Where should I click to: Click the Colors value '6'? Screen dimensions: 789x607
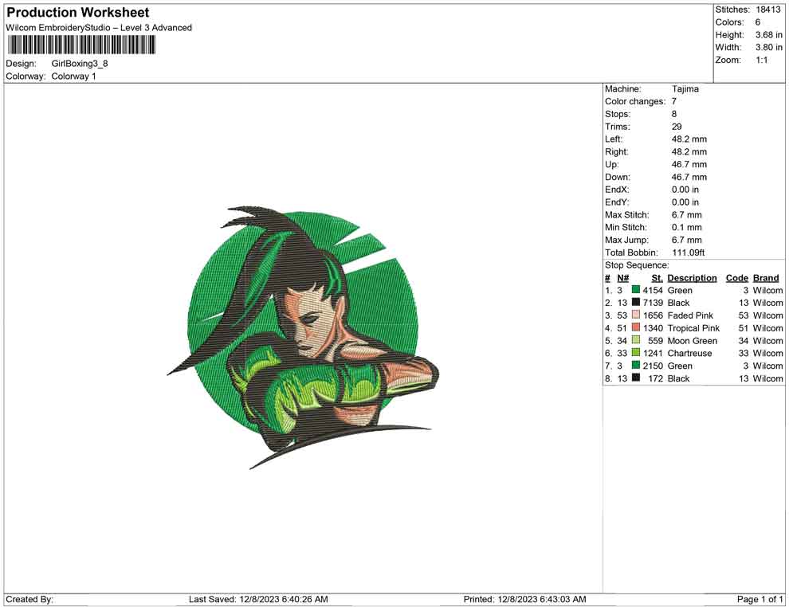(758, 22)
